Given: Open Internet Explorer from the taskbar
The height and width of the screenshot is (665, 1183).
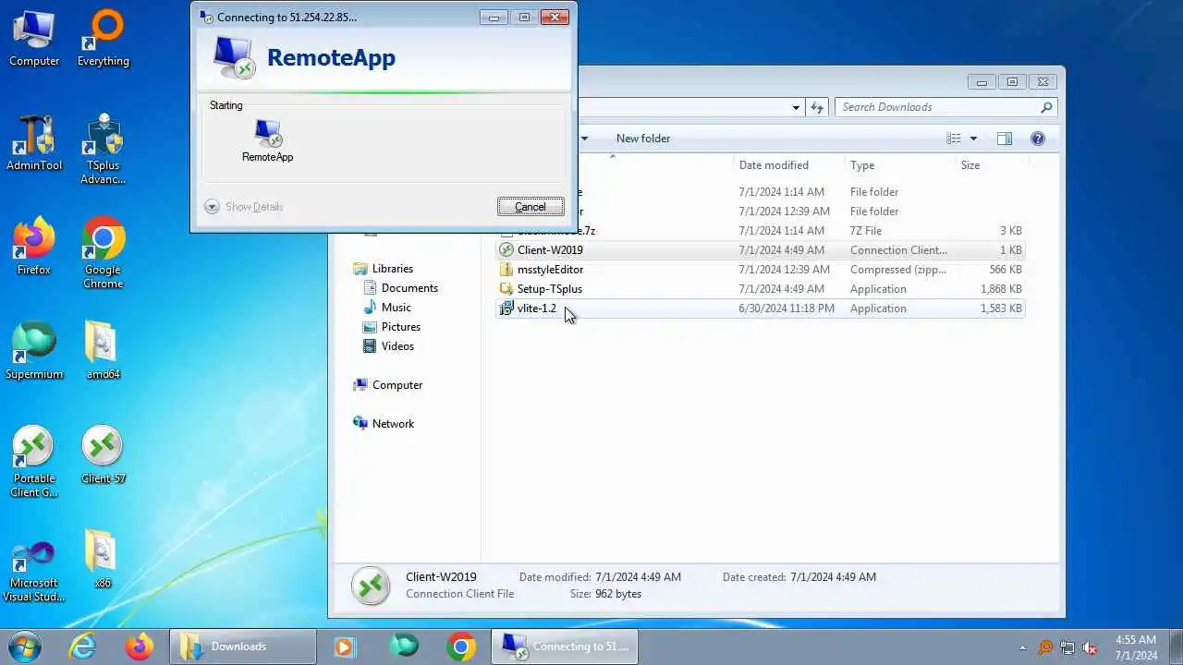Looking at the screenshot, I should (82, 647).
